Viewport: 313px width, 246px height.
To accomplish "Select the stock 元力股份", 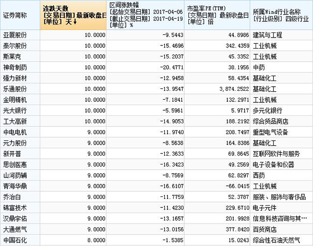I will coord(15,143).
